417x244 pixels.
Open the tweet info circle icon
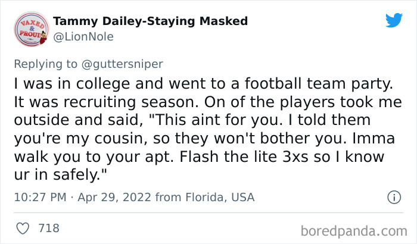[x=393, y=197]
